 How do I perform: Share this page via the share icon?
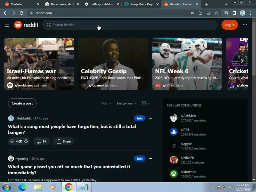208,13
